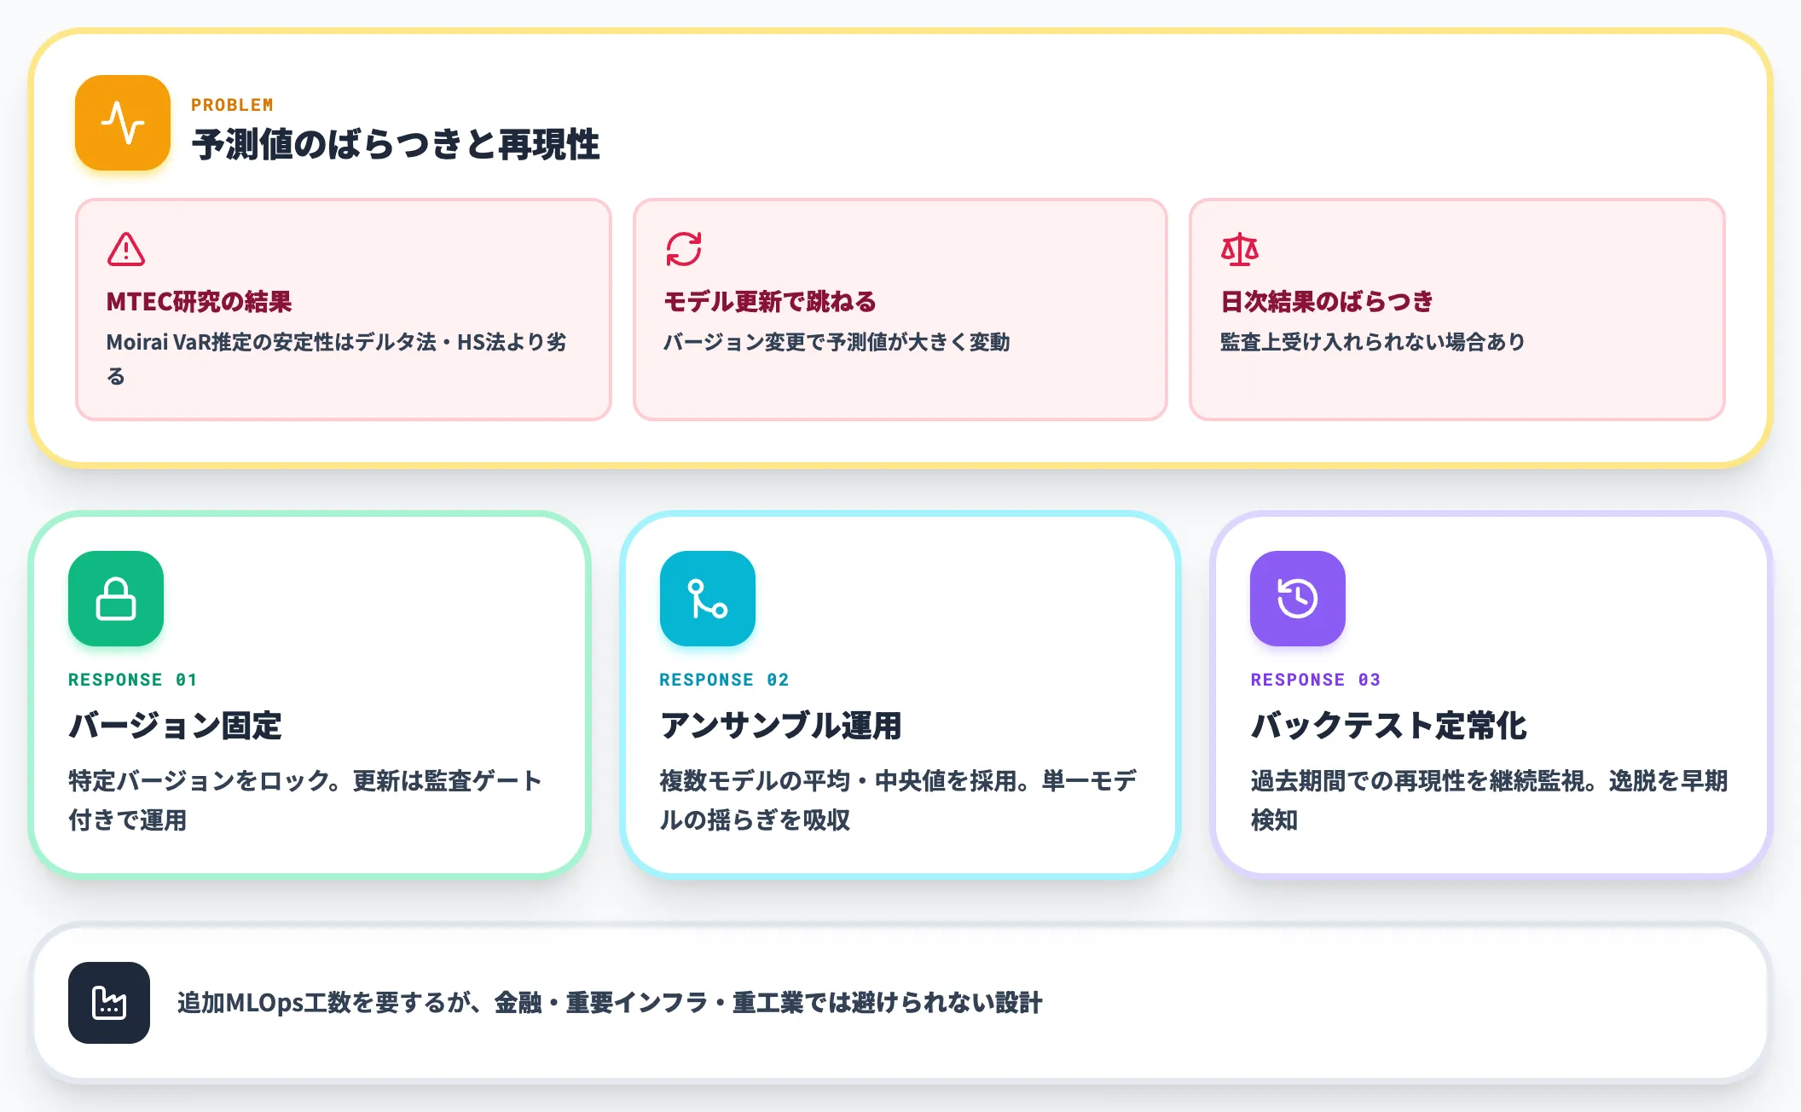The height and width of the screenshot is (1112, 1801).
Task: Click the Moirai VaR推定 description text
Action: [337, 359]
